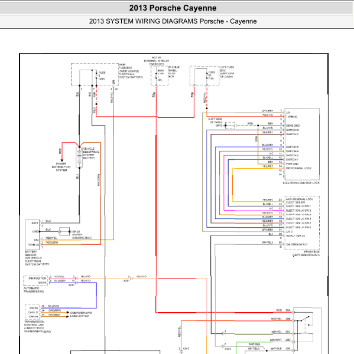The height and width of the screenshot is (354, 354).
Task: Click the "TRANSMISSION CONTROL UNIT" component label
Action: (x=34, y=323)
